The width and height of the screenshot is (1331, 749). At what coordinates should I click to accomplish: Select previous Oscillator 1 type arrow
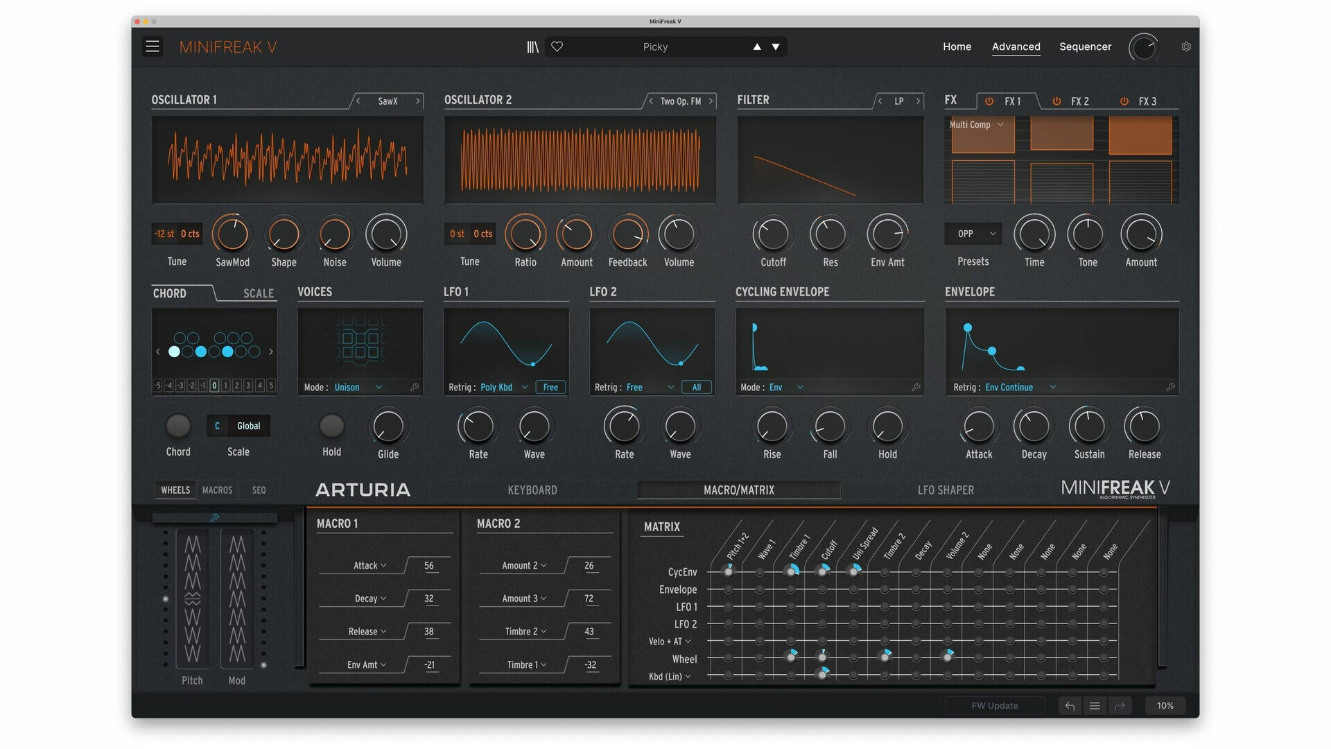pyautogui.click(x=358, y=101)
